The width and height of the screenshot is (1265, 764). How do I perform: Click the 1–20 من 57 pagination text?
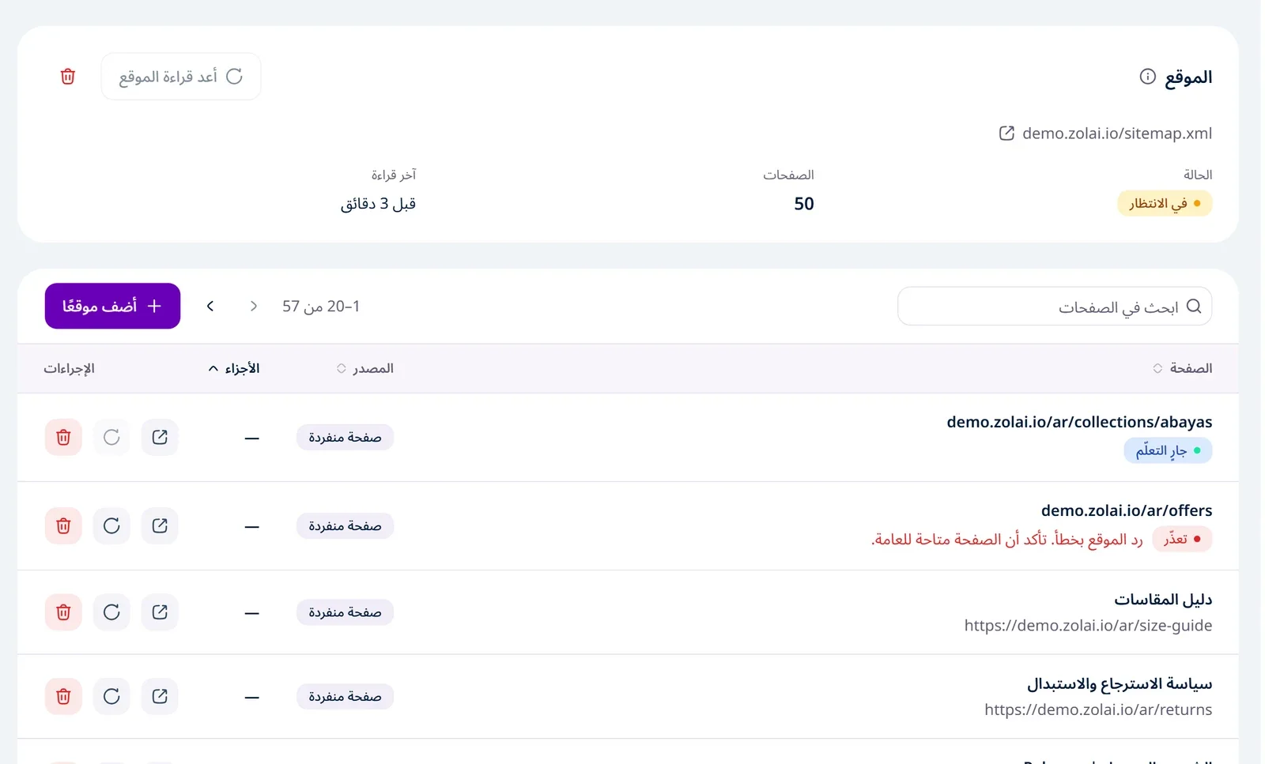click(x=321, y=306)
